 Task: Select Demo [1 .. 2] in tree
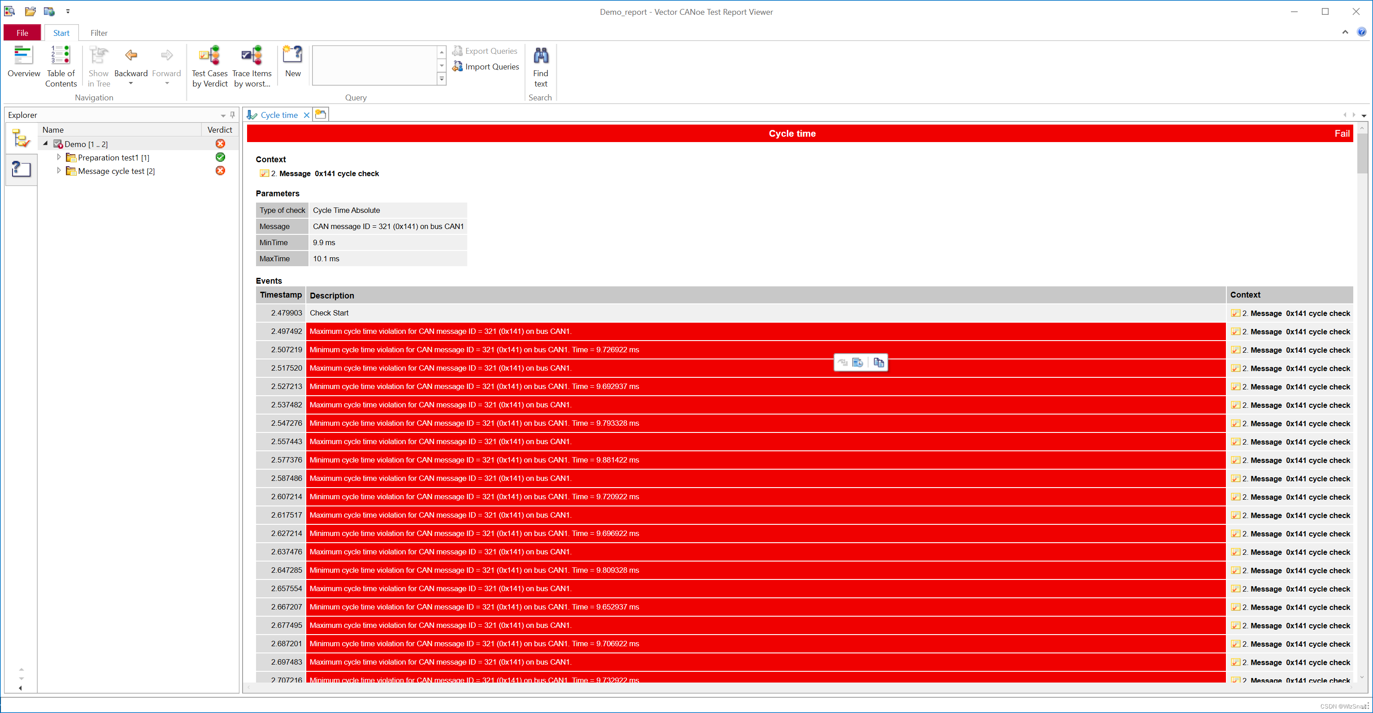tap(86, 144)
